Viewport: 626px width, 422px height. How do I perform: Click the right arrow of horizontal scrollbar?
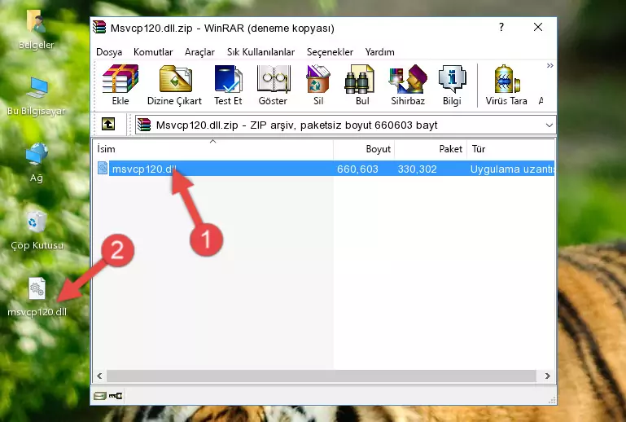click(547, 376)
